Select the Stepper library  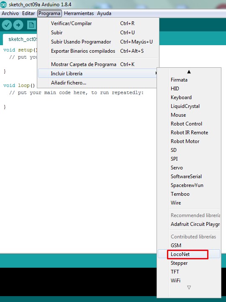click(x=189, y=263)
